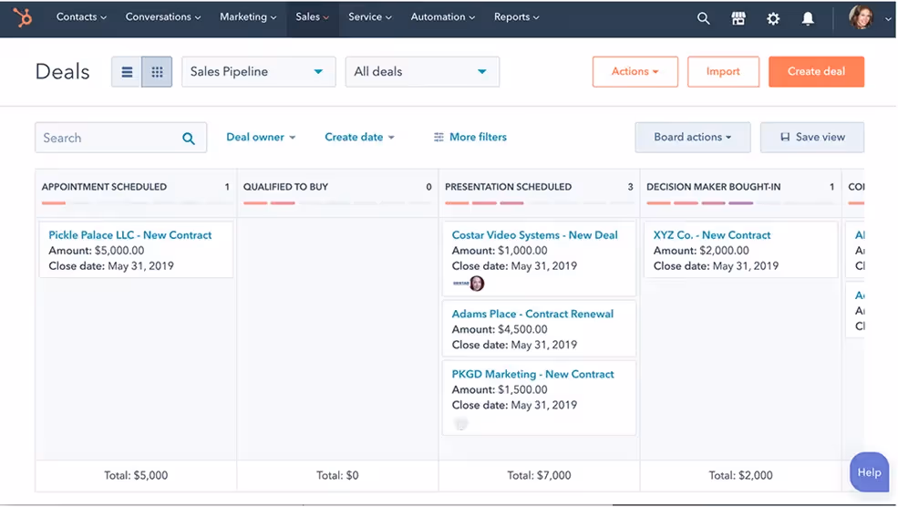This screenshot has width=898, height=507.
Task: Open the Marketplace storefront icon
Action: click(x=738, y=18)
